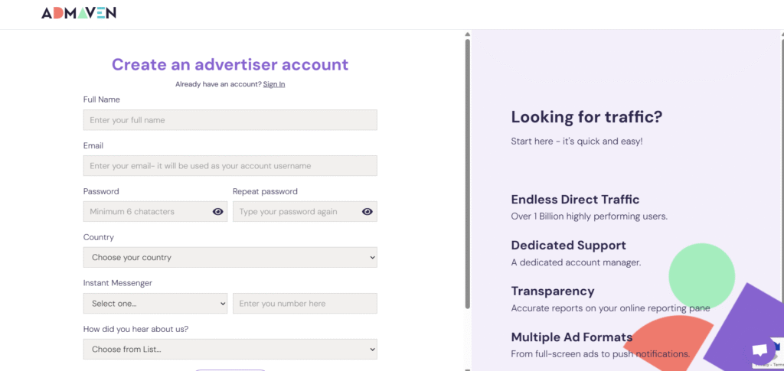Expand the Choose your country dropdown
This screenshot has height=371, width=784.
(230, 258)
